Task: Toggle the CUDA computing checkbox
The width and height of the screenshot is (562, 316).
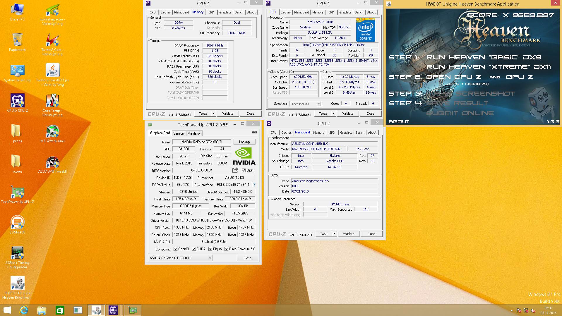Action: (x=194, y=249)
